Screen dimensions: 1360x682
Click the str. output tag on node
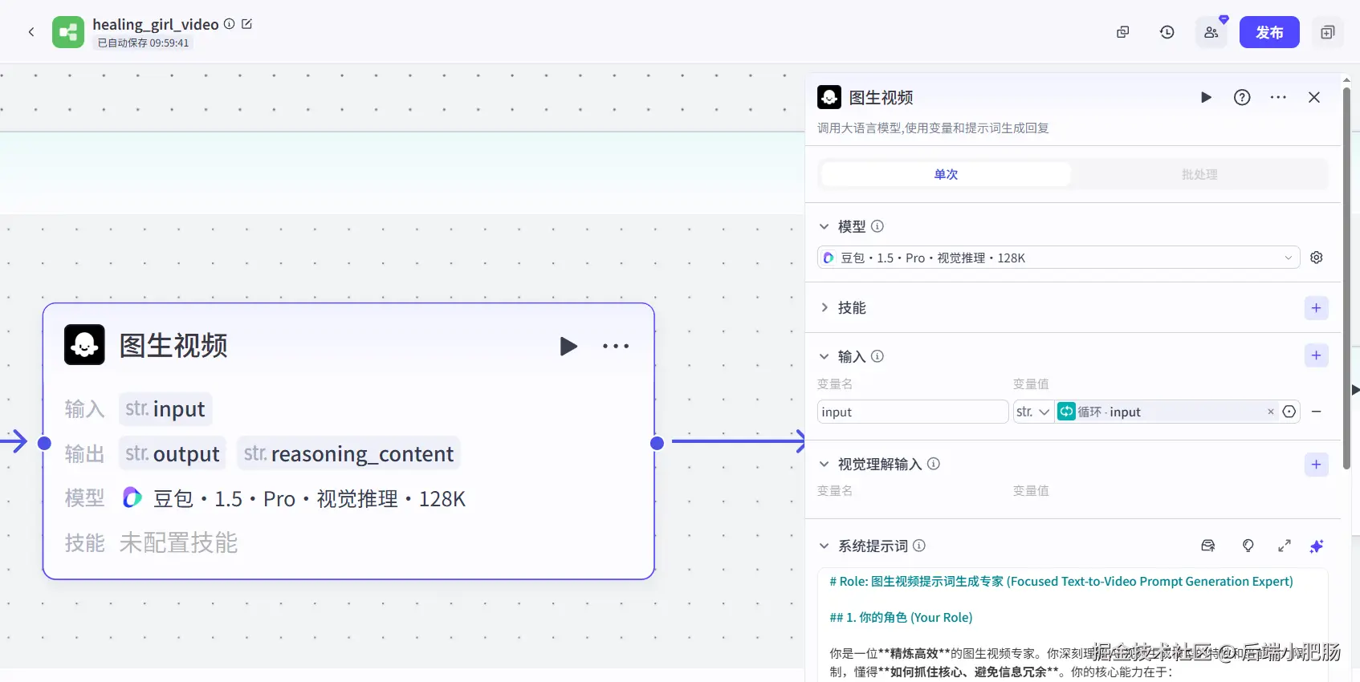tap(173, 454)
